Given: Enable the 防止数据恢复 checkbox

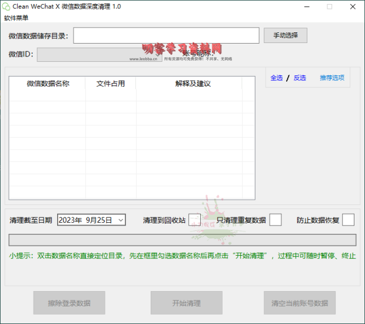Looking at the screenshot, I should click(x=349, y=220).
